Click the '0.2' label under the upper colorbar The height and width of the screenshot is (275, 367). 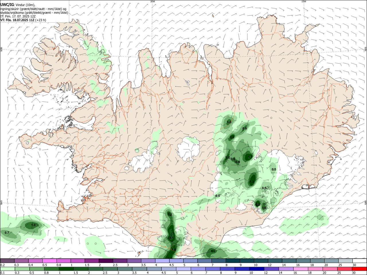click(2, 265)
